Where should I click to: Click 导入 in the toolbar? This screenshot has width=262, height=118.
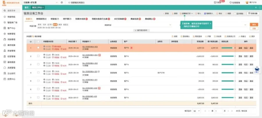coord(198,13)
